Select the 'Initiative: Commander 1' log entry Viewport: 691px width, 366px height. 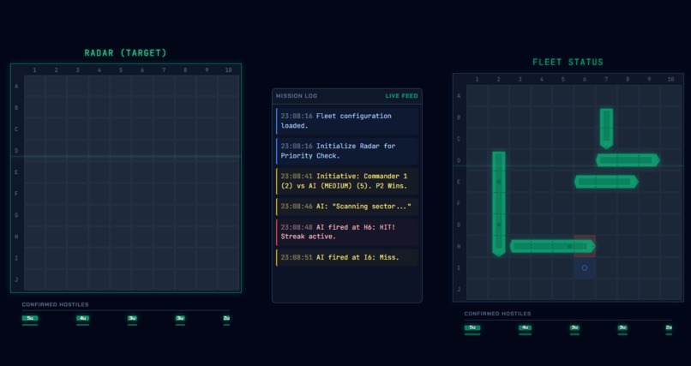(347, 181)
